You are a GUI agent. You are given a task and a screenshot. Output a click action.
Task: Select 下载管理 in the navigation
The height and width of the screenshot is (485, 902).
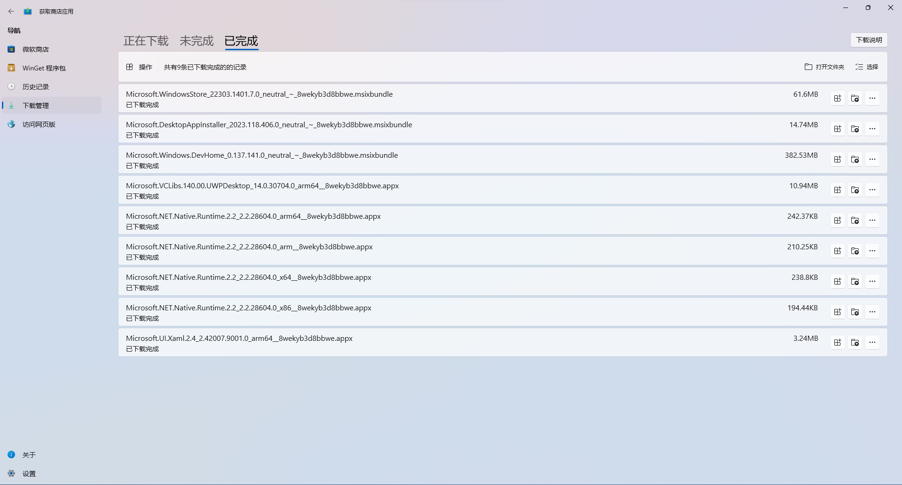pos(36,105)
